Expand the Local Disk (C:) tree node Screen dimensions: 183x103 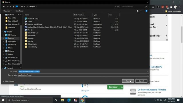point(3,58)
